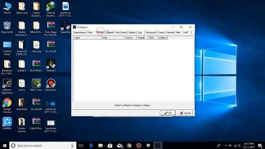Switch to the Log tab

click(x=140, y=32)
